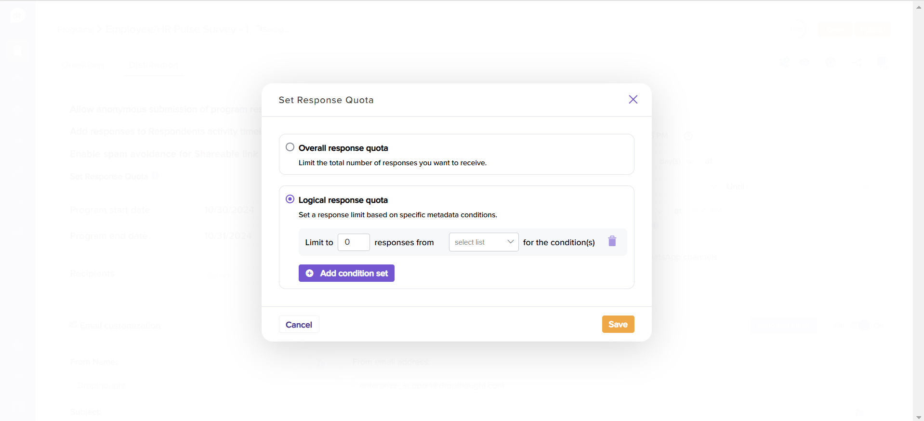The height and width of the screenshot is (421, 924).
Task: Select the Logical response quota option
Action: tap(290, 199)
